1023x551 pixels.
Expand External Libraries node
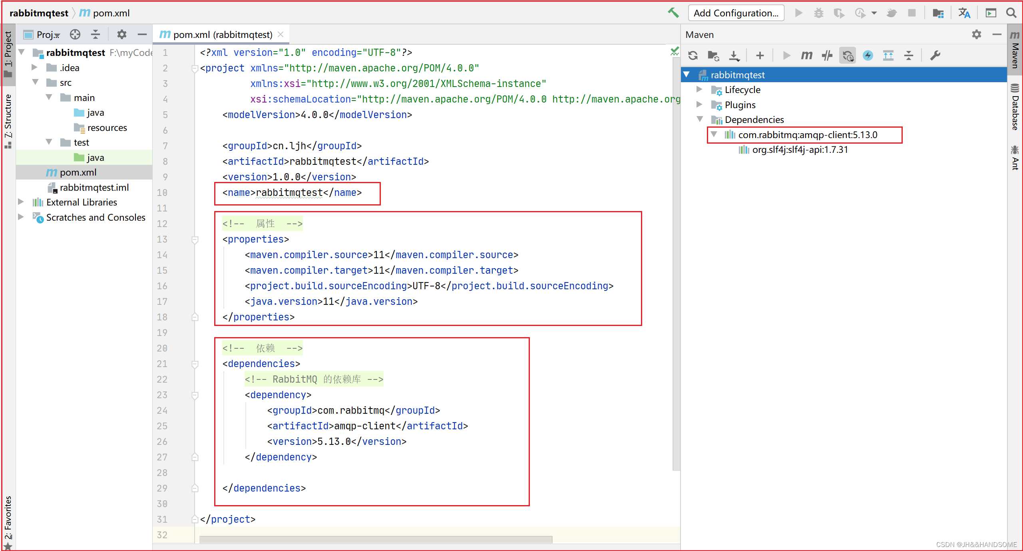tap(21, 202)
